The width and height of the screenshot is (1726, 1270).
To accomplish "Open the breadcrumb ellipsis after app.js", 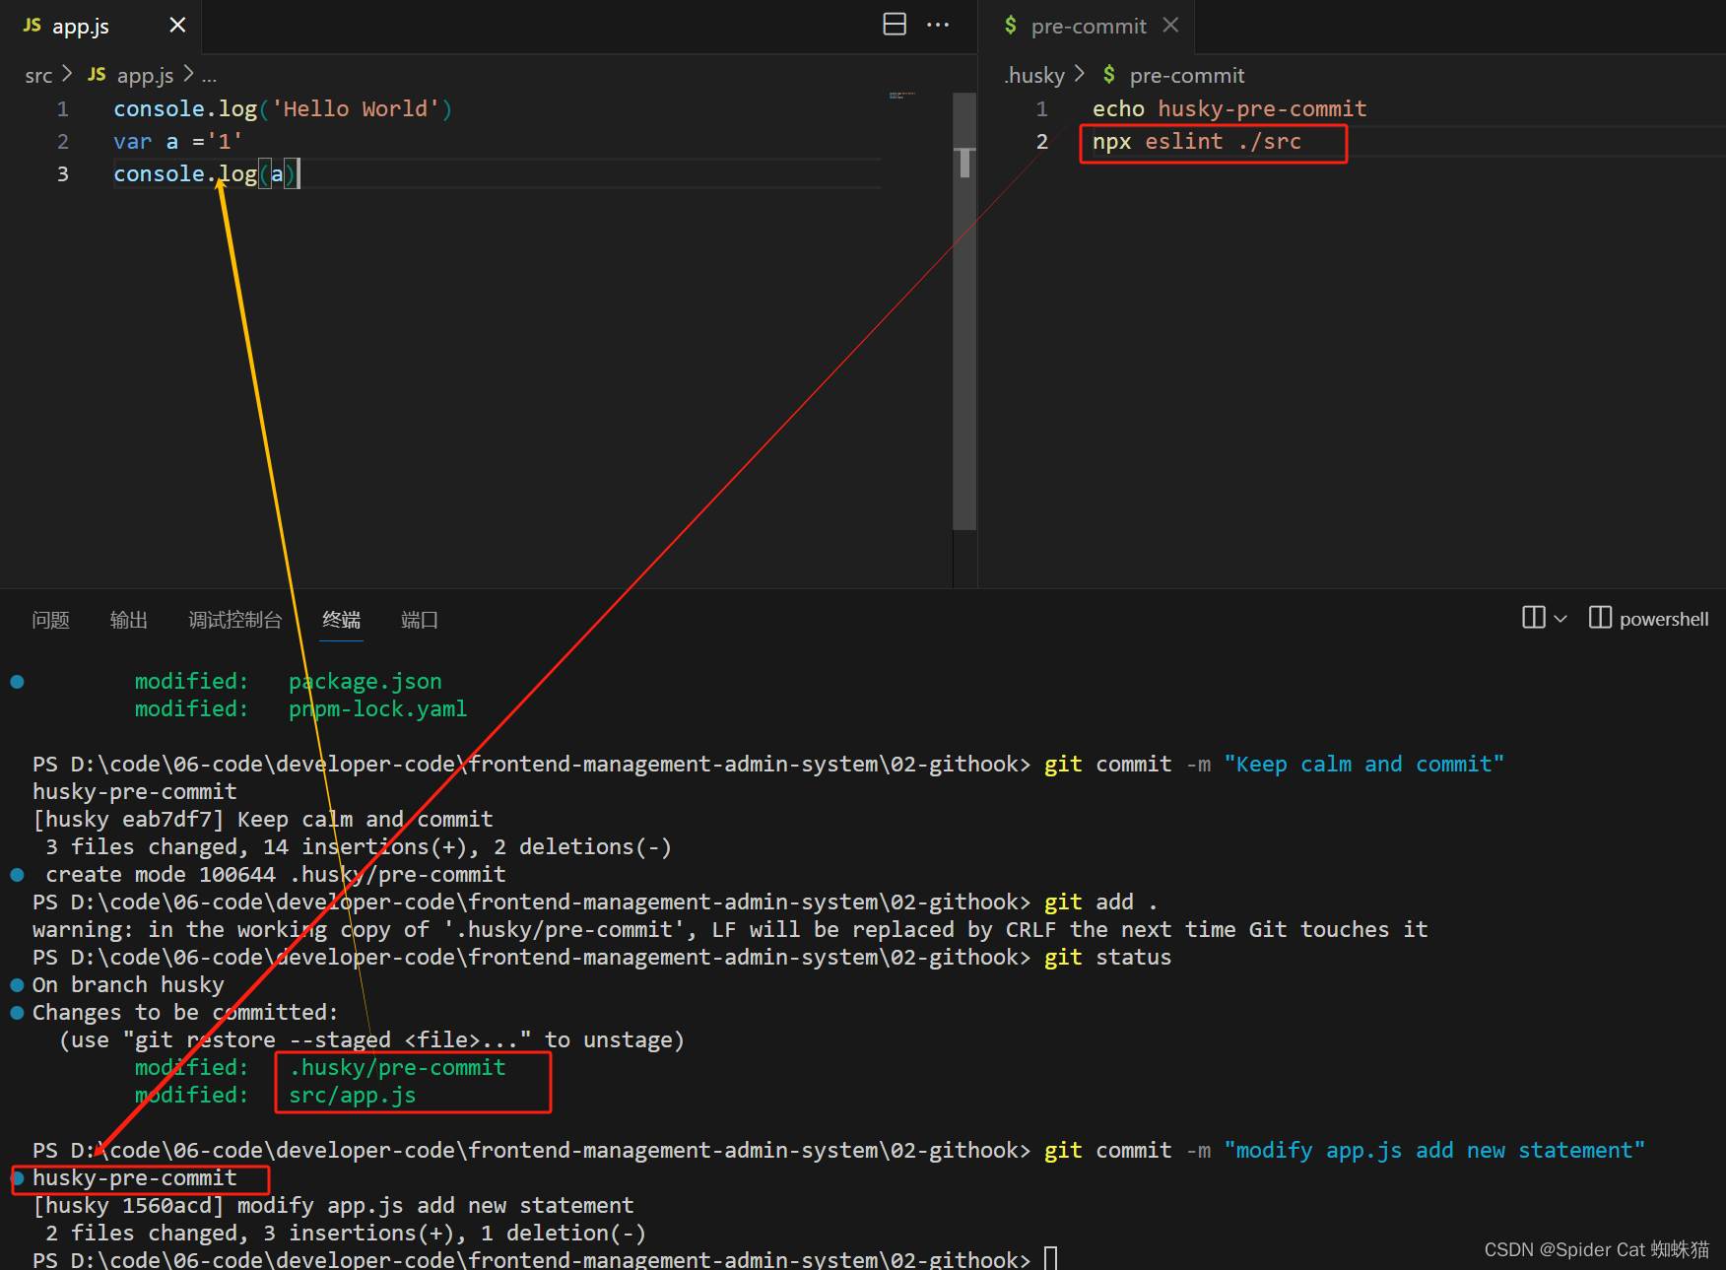I will point(209,75).
